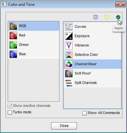
Task: Select the 'Blue' channel label
Action: click(22, 54)
